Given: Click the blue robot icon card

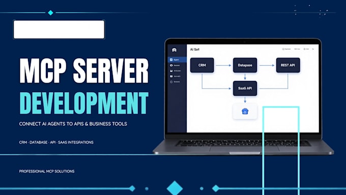Looking at the screenshot, I should point(245,111).
